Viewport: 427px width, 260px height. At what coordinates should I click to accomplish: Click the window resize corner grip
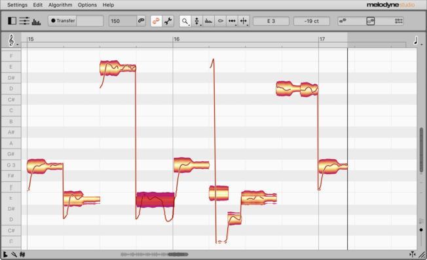pyautogui.click(x=422, y=255)
